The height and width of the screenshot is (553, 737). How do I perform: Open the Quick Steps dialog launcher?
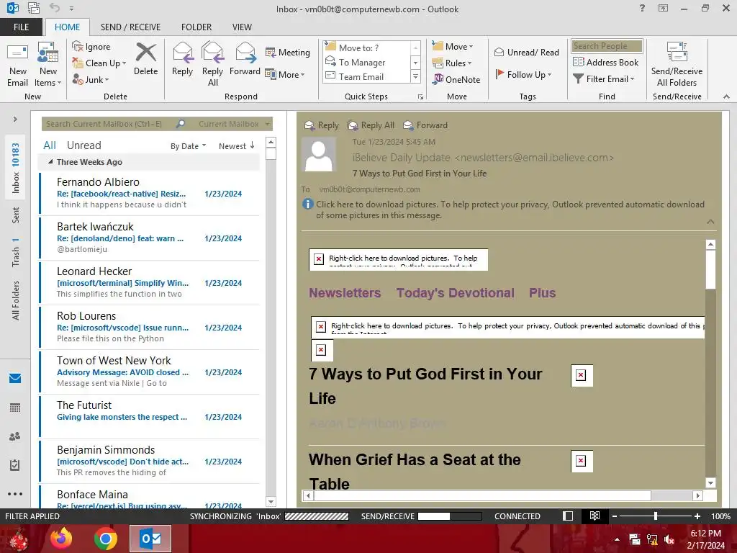pos(420,97)
